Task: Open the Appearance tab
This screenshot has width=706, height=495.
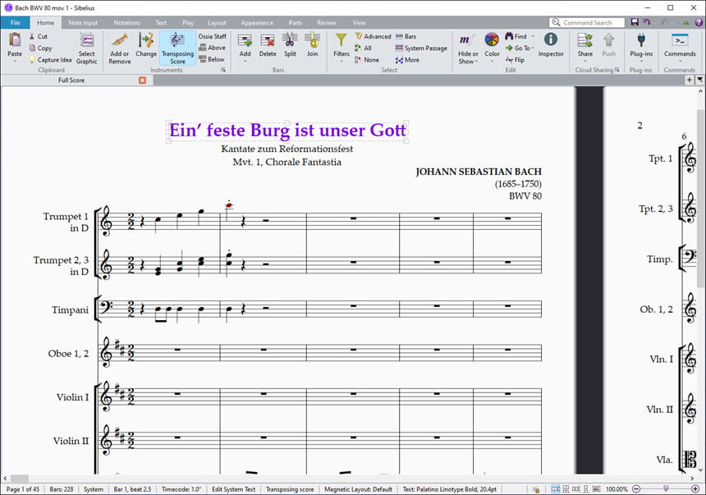Action: click(x=257, y=22)
